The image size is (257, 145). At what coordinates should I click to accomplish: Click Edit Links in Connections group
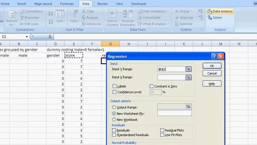tap(29, 24)
